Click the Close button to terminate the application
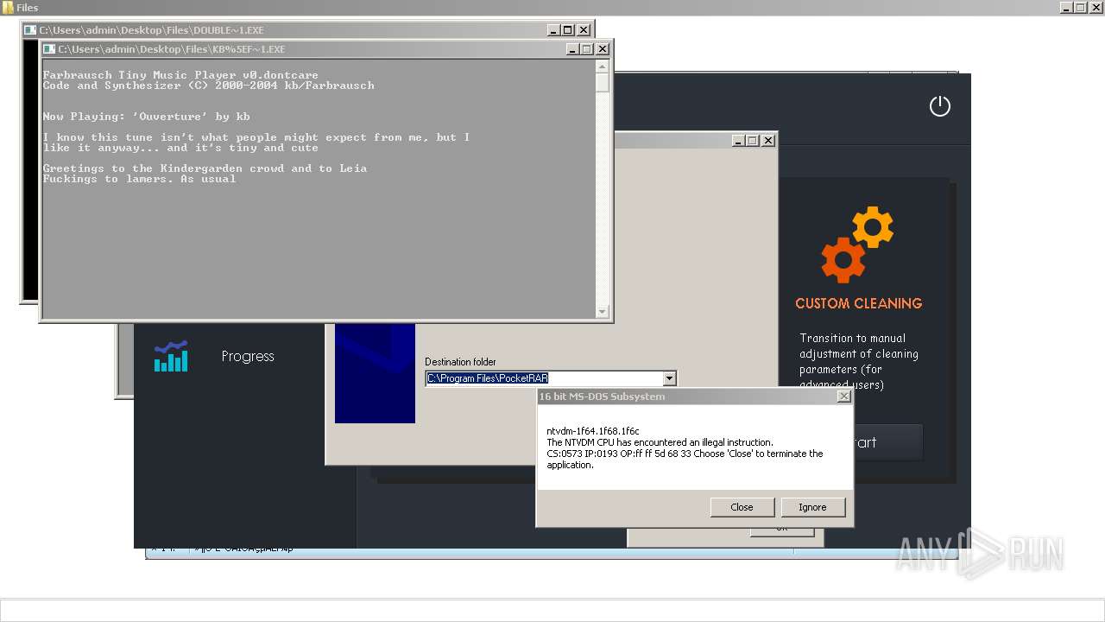 pyautogui.click(x=742, y=507)
